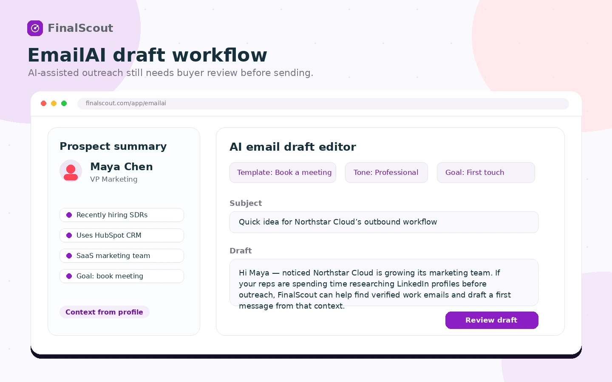The height and width of the screenshot is (382, 612).
Task: Select the Goal: book meeting tag
Action: 122,276
